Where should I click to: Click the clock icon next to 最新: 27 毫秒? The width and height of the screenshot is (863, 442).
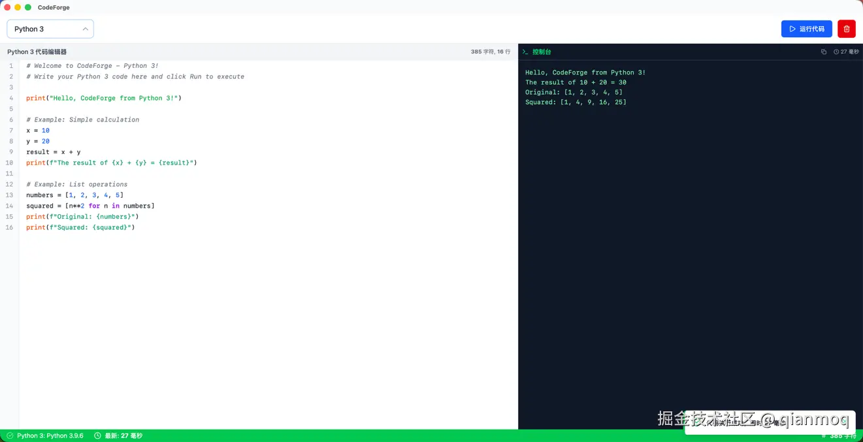pos(98,435)
